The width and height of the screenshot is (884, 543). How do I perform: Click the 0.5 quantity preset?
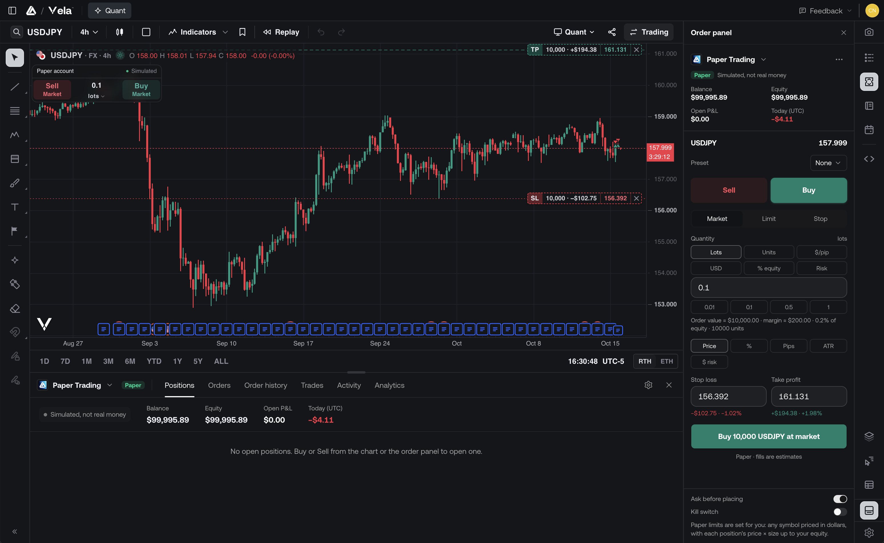[788, 307]
